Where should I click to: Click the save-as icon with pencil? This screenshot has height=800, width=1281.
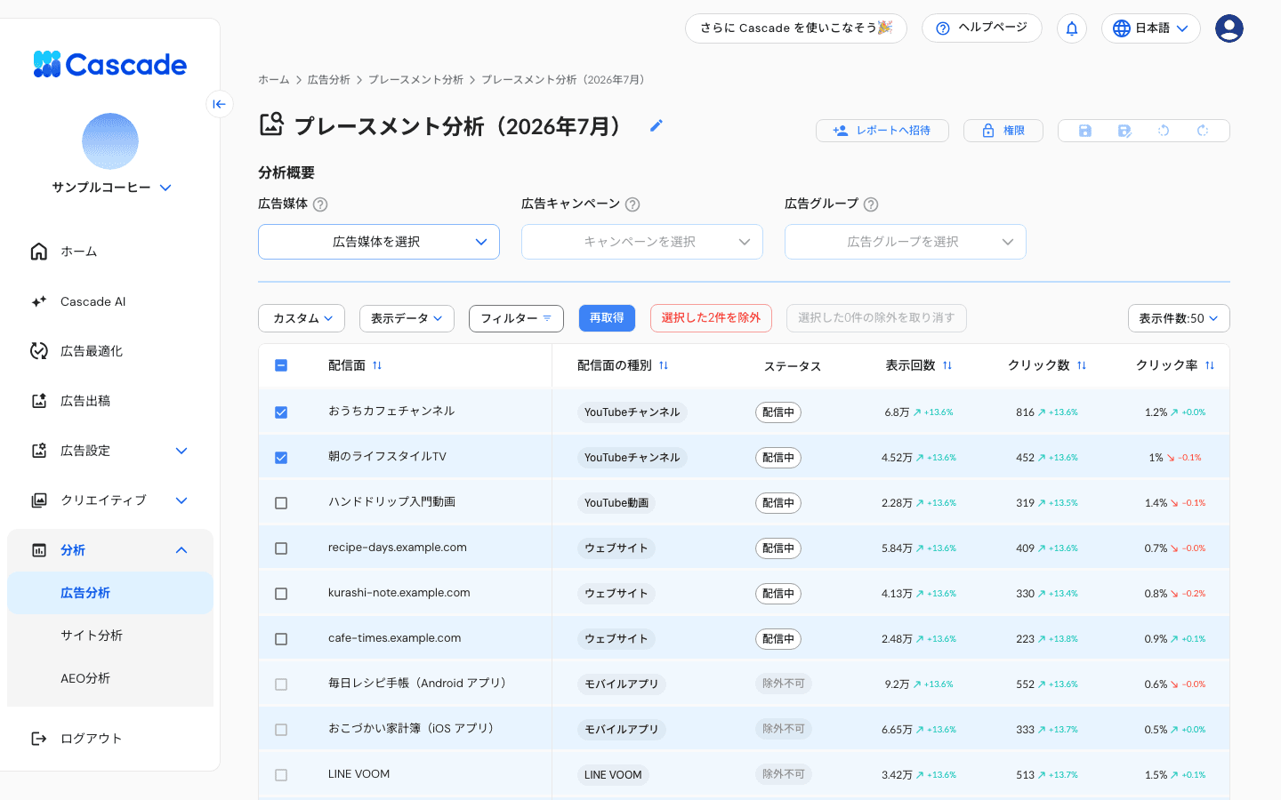(x=1124, y=131)
